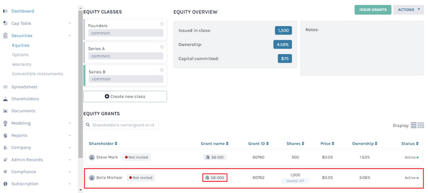This screenshot has height=193, width=428.
Task: Grab the move handle on Series B class
Action: 162,70
